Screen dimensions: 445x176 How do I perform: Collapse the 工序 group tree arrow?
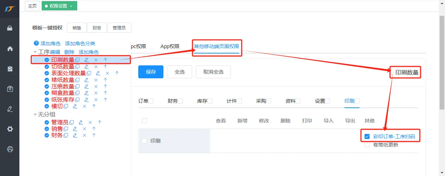[35, 52]
